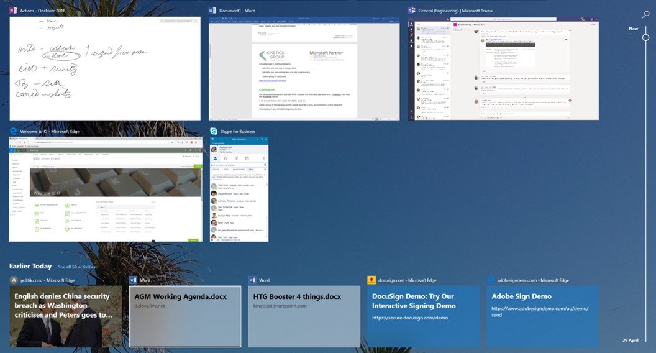Switch to the Document1 - Word window thumbnail
This screenshot has width=656, height=353.
(304, 69)
